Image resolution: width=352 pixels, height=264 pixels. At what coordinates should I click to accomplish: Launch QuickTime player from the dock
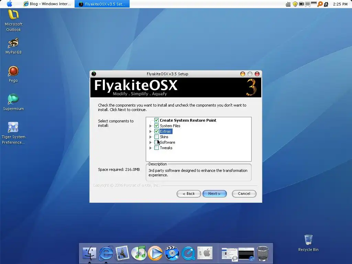(188, 253)
